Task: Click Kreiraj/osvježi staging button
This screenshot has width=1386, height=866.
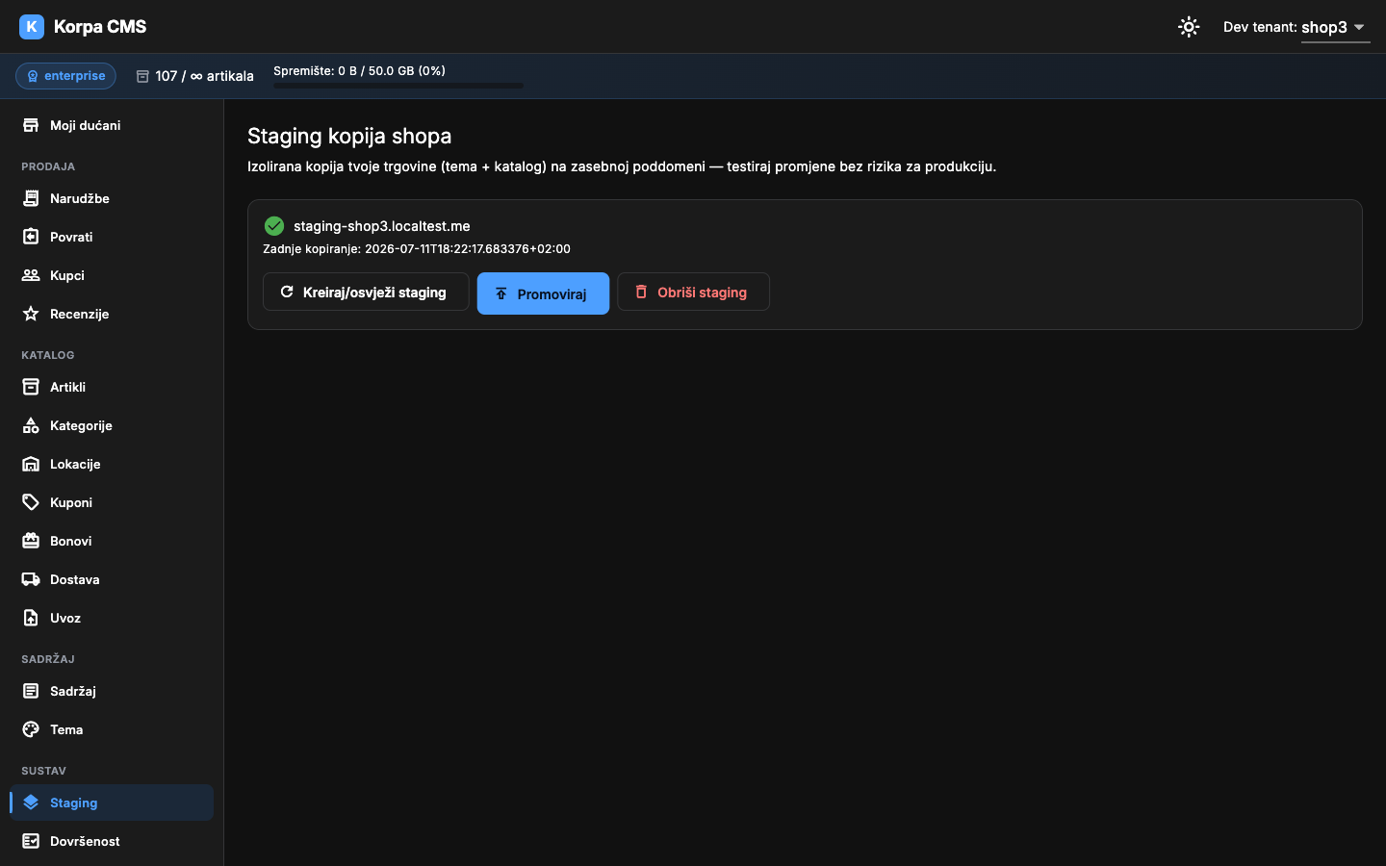Action: [366, 292]
